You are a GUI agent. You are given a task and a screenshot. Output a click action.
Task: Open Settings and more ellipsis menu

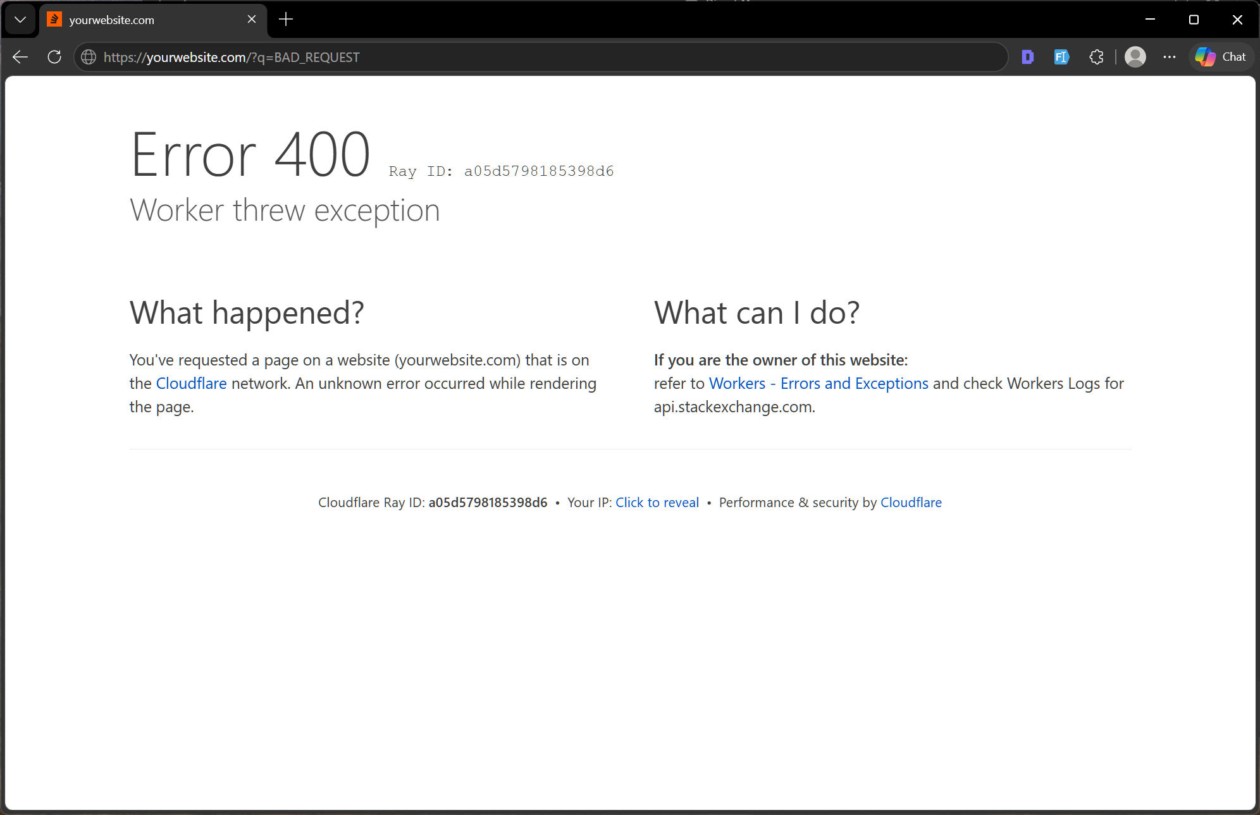click(1170, 57)
